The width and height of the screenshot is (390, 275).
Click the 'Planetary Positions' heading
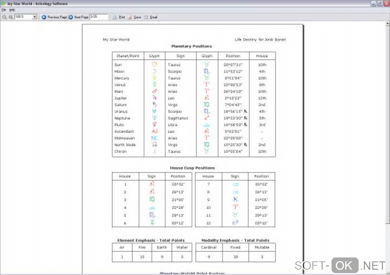[192, 46]
